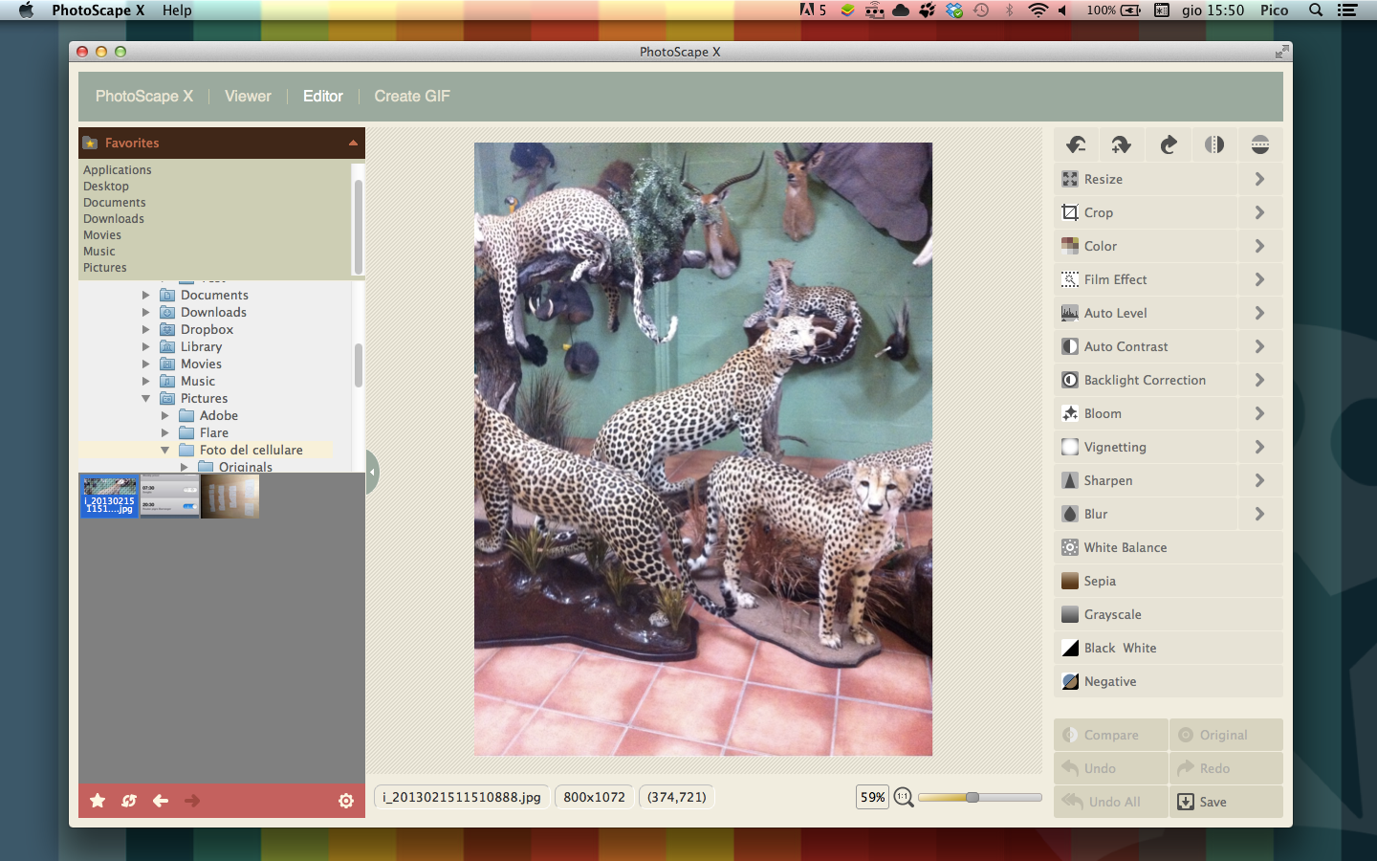Click the rotate 90 degrees arrow icon
This screenshot has height=861, width=1377.
tap(1168, 144)
